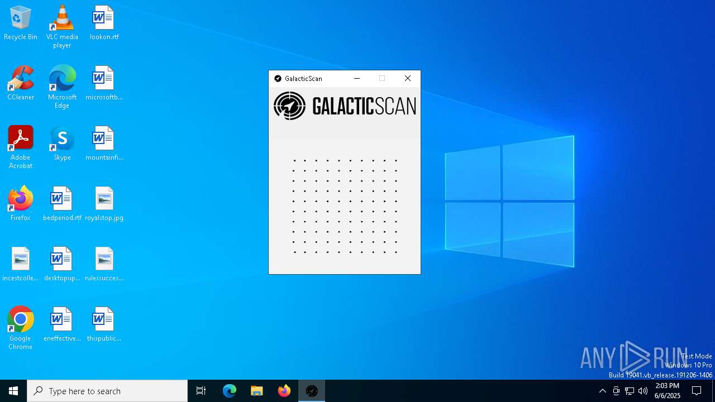
Task: Select royalstop.jpg image file
Action: [104, 204]
